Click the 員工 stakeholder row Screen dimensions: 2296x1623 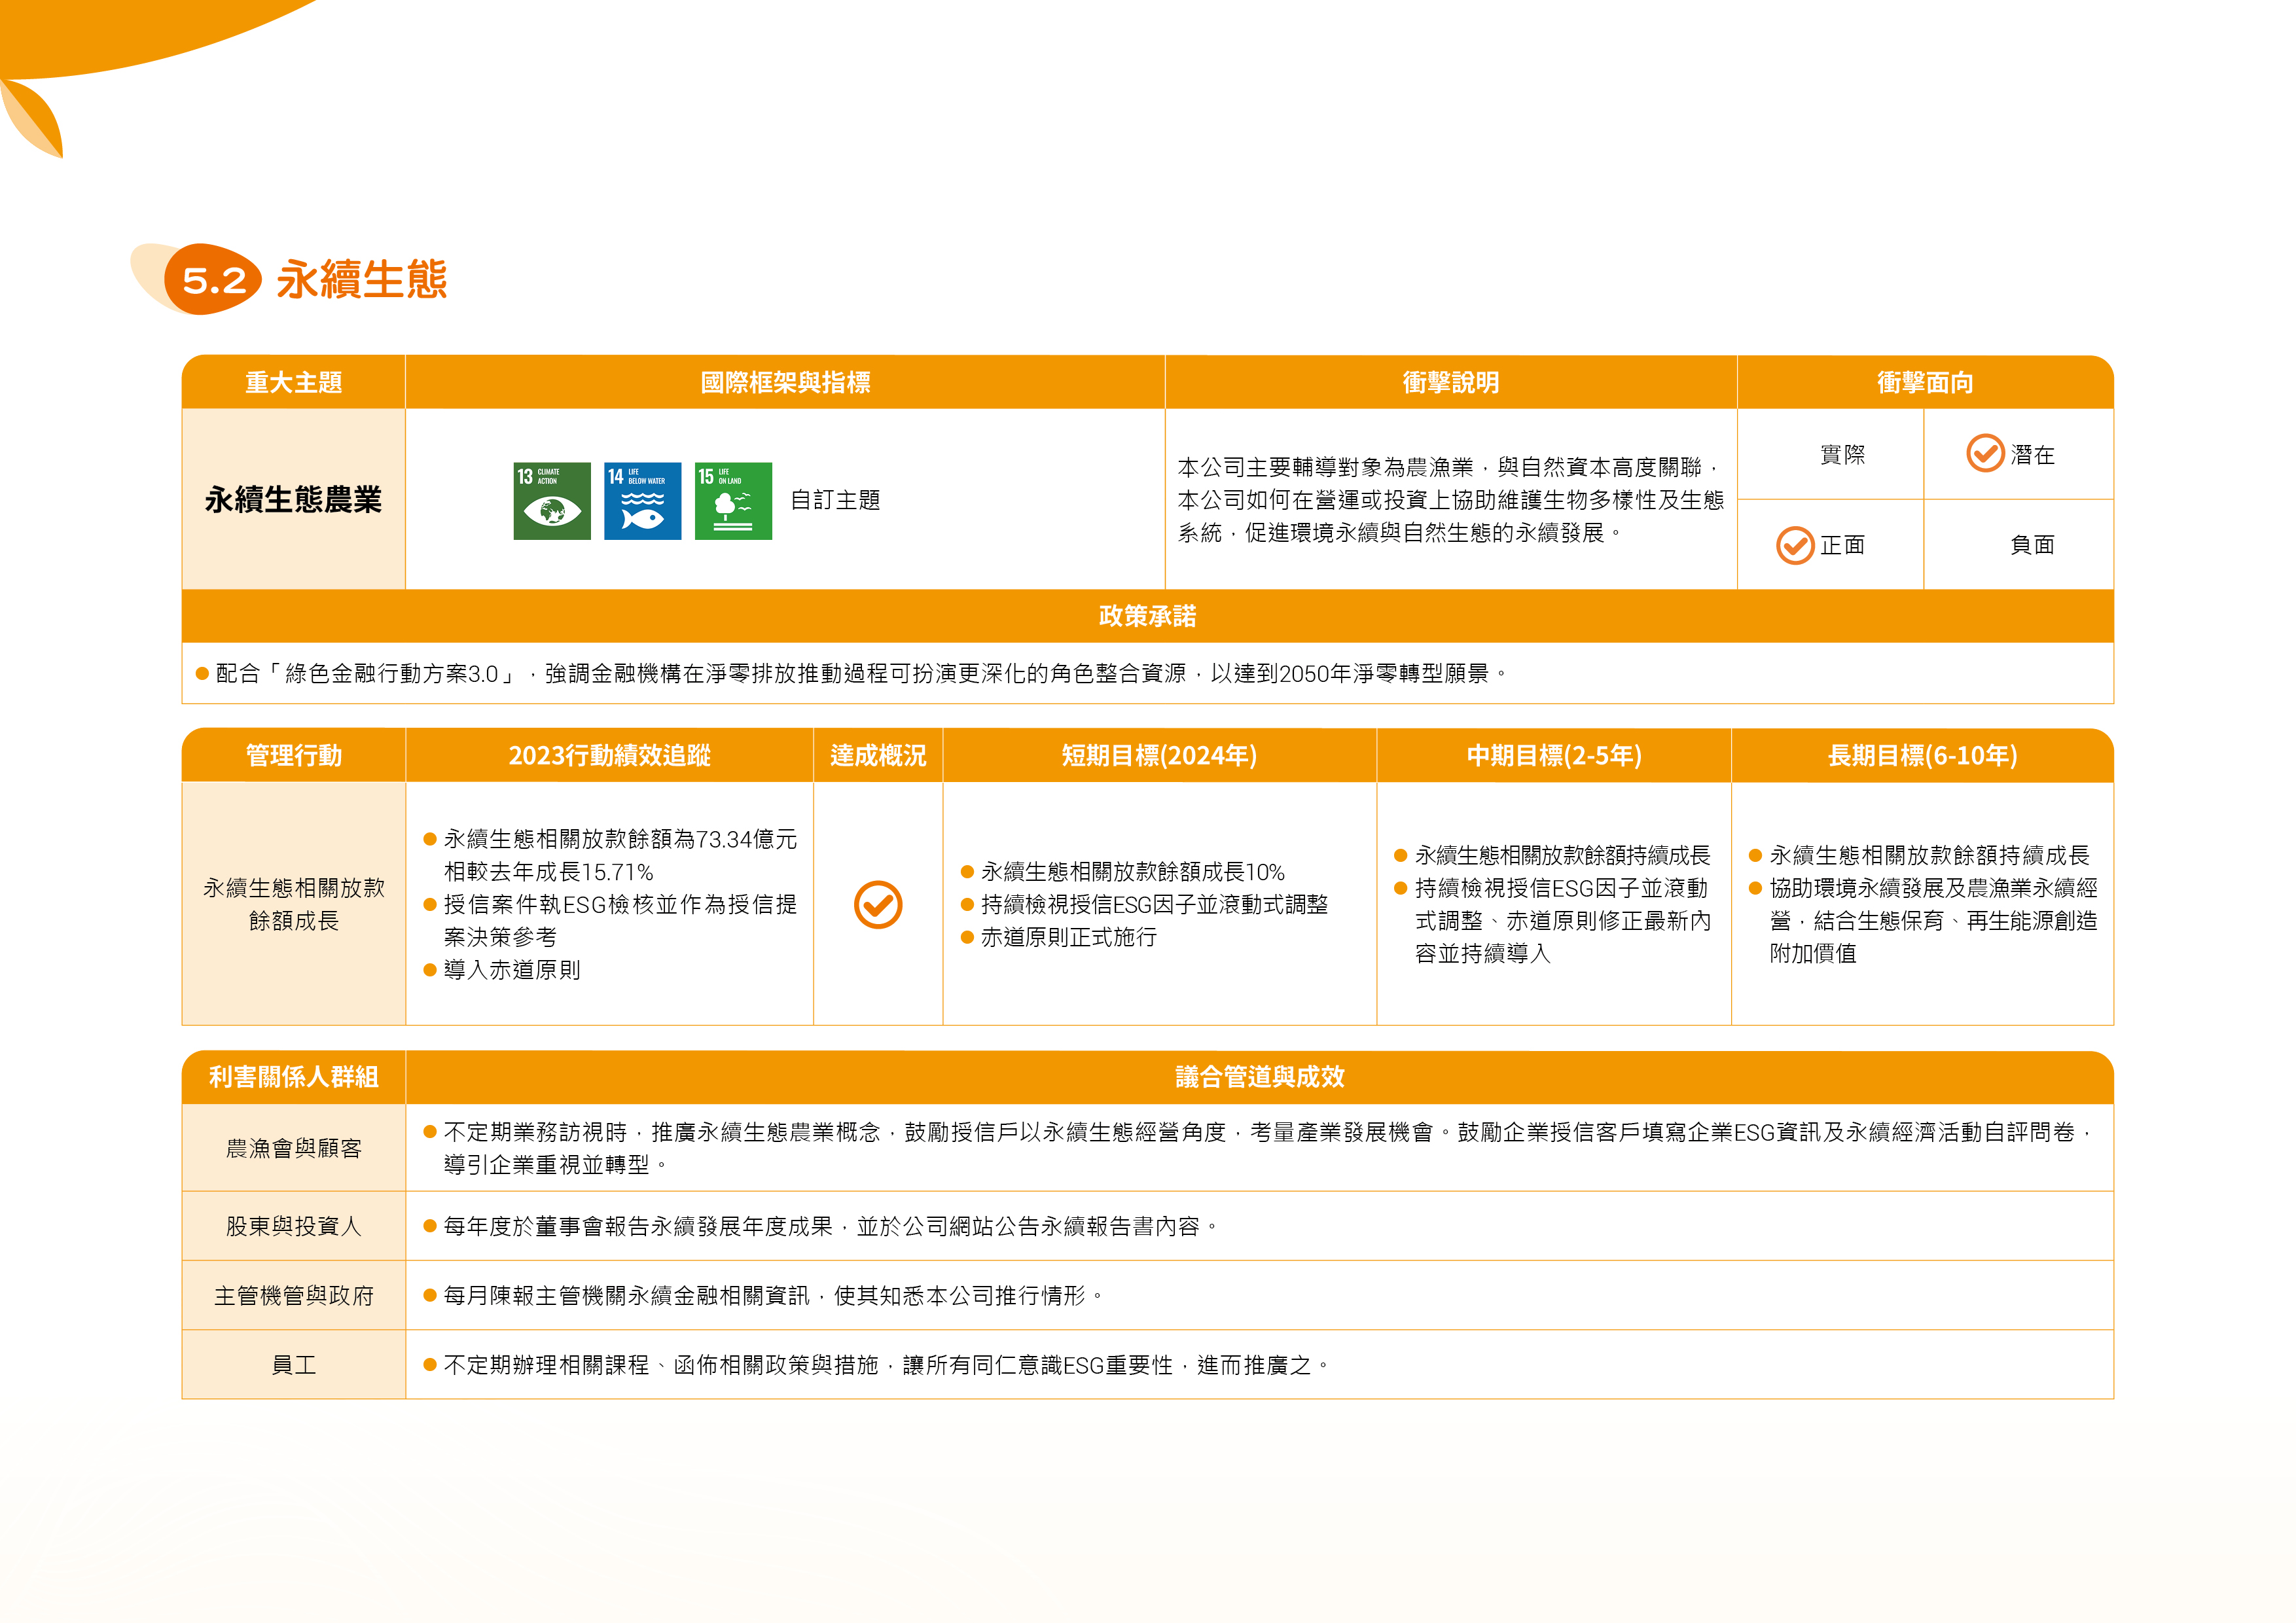(x=293, y=1365)
